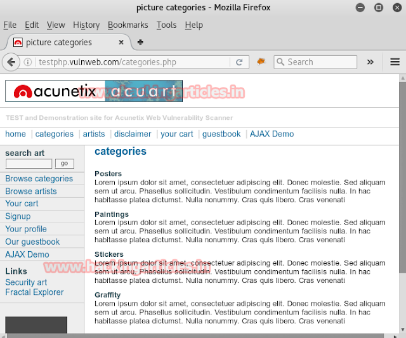This screenshot has height=338, width=406.
Task: Open the Stickers category
Action: [109, 254]
